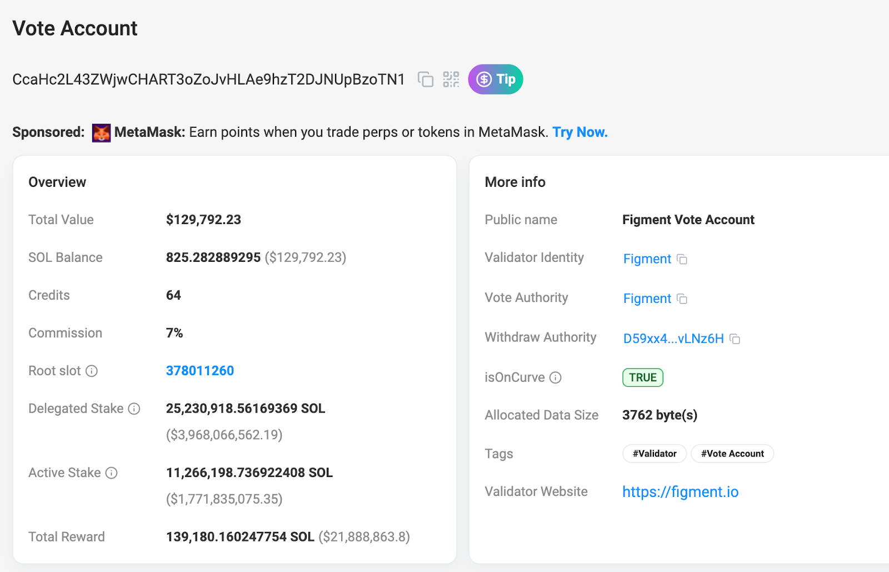Open the Delegated Stake info icon
The width and height of the screenshot is (889, 572).
[134, 409]
